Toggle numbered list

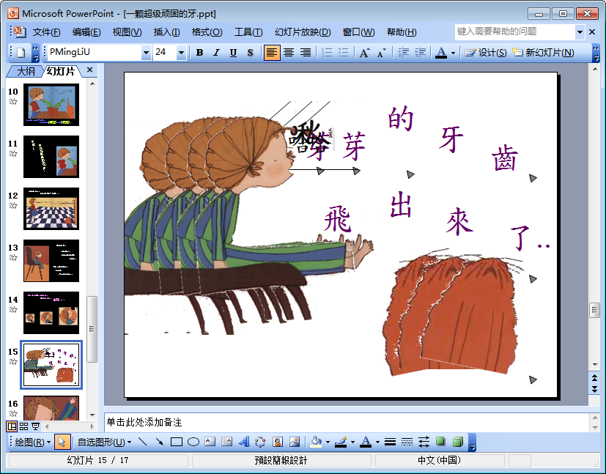click(327, 53)
